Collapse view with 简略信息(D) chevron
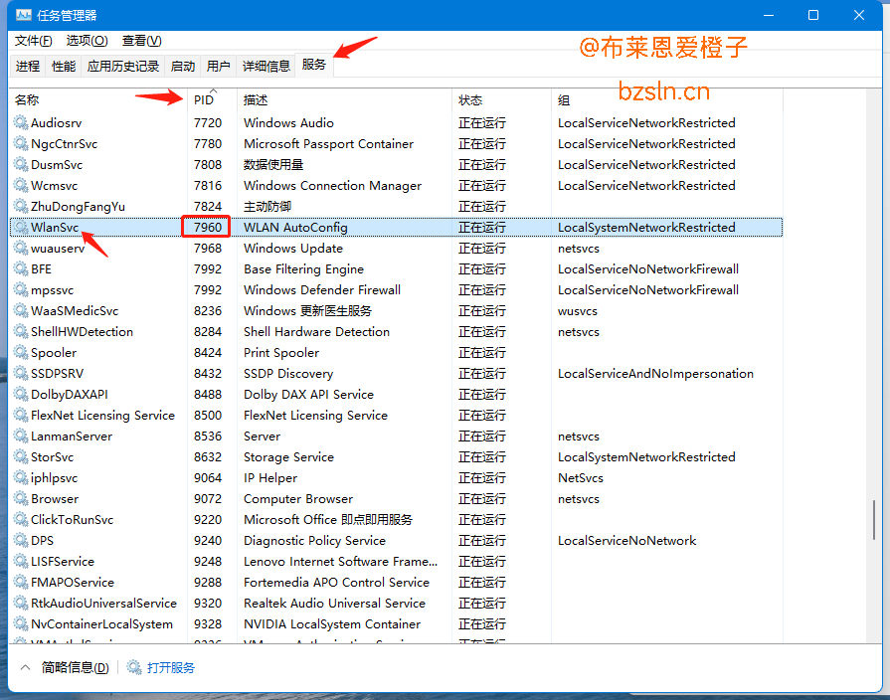 pyautogui.click(x=25, y=667)
